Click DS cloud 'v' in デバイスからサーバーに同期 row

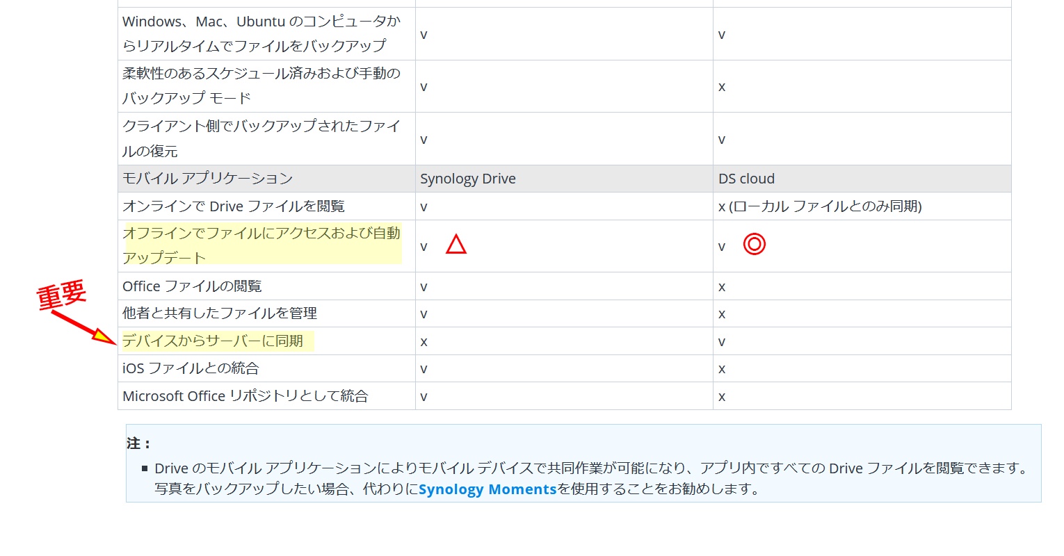[x=722, y=342]
